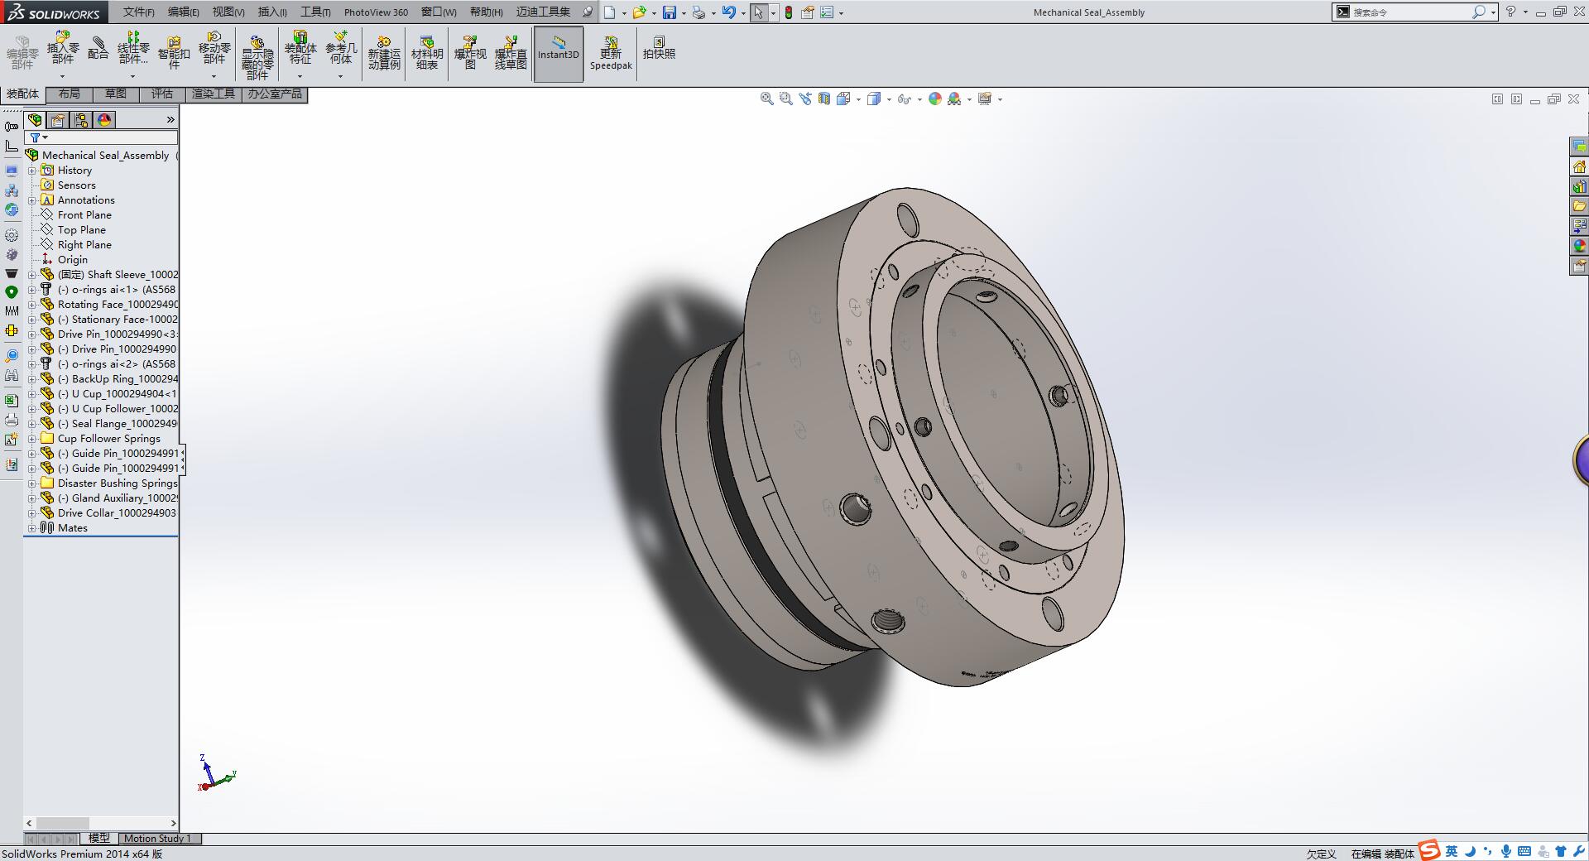Switch to 评估 (Evaluate) tab
The height and width of the screenshot is (861, 1589).
pos(162,94)
